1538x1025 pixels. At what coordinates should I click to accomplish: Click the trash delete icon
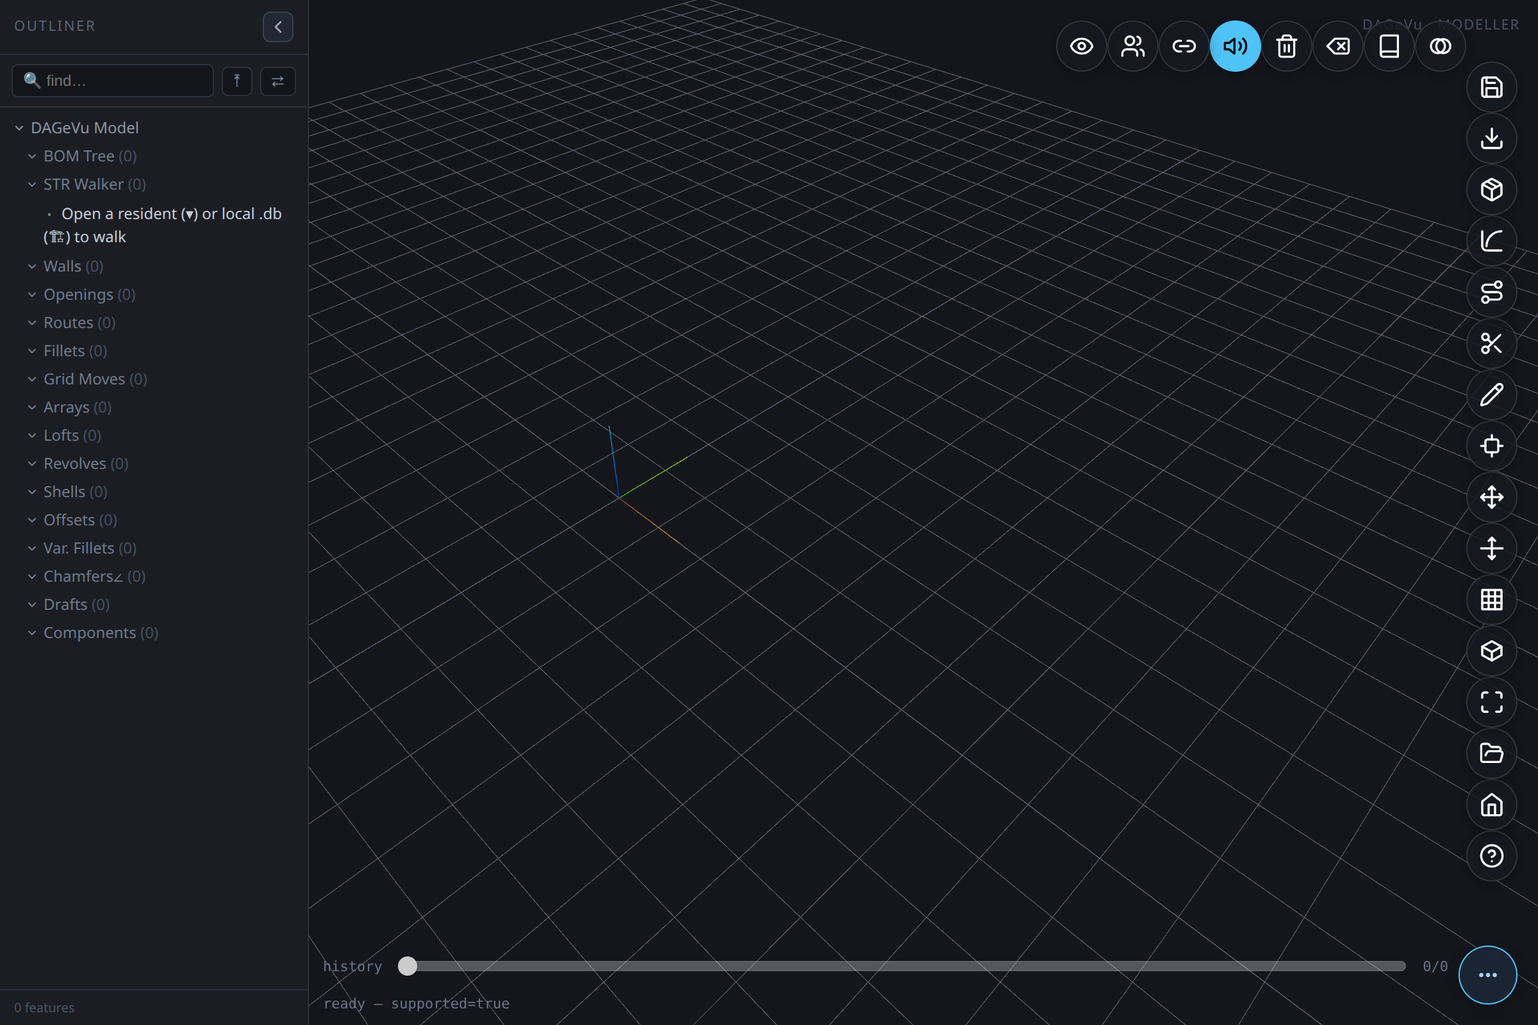click(x=1286, y=46)
